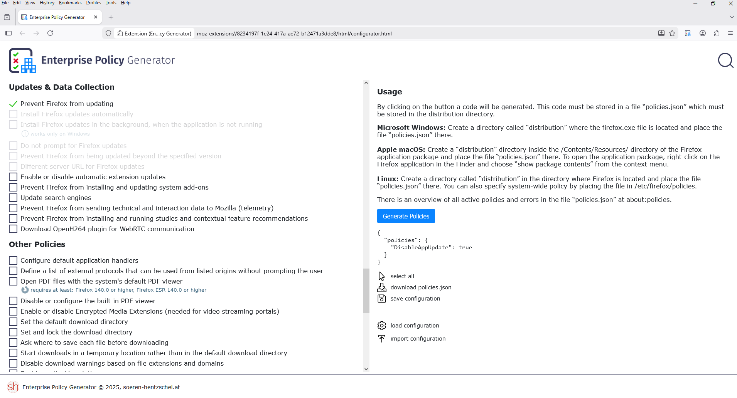This screenshot has width=737, height=398.
Task: Open Enterprise Policy Generator toolbar extension icon
Action: click(x=688, y=34)
